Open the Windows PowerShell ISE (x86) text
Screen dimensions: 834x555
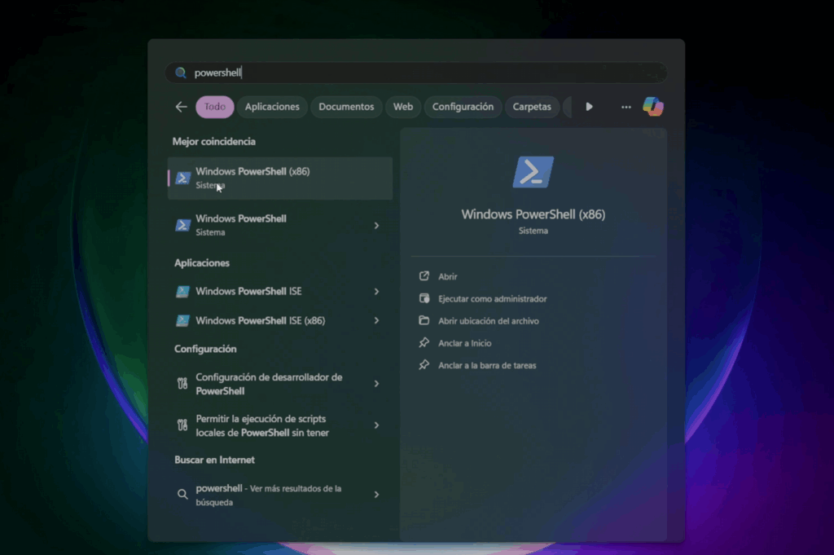pyautogui.click(x=260, y=320)
